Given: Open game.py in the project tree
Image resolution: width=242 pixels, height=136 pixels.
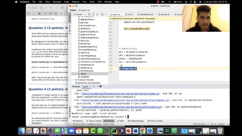Looking at the screenshot, I should pyautogui.click(x=84, y=23).
